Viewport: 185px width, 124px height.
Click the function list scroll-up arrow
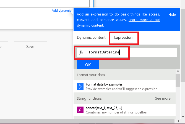pyautogui.click(x=178, y=71)
